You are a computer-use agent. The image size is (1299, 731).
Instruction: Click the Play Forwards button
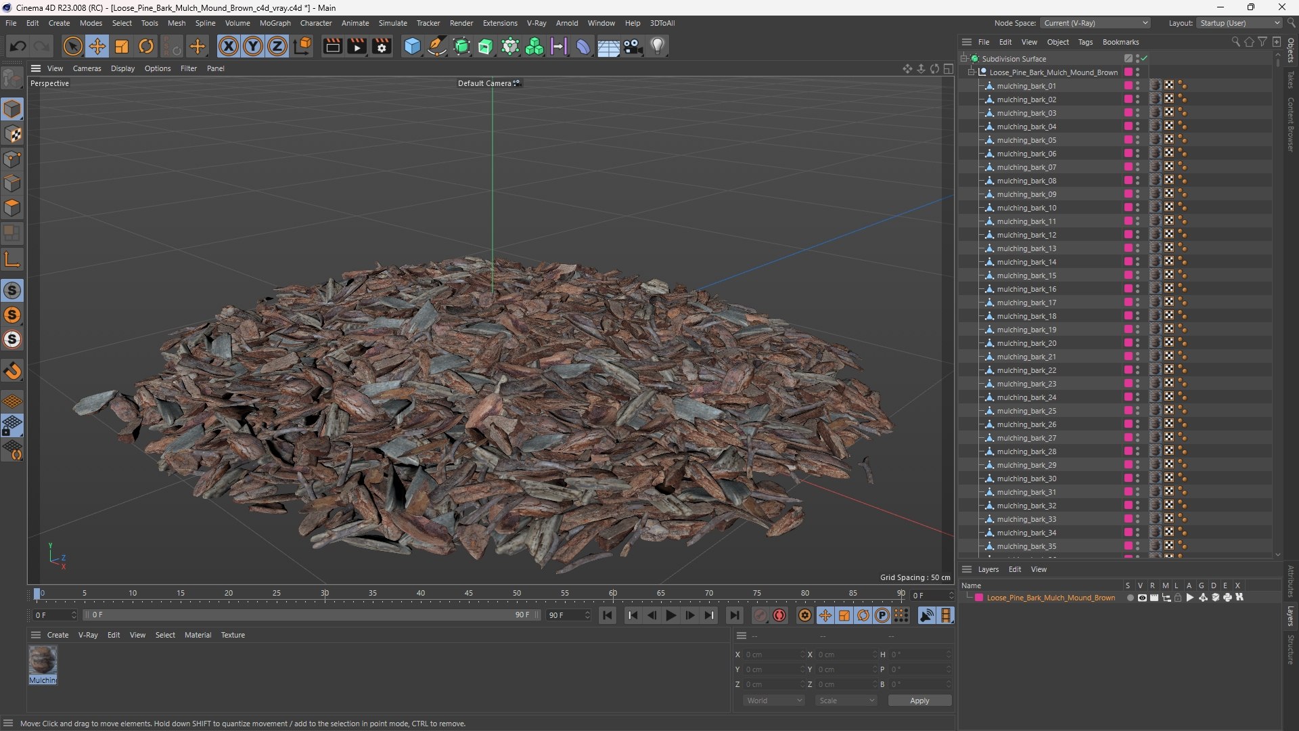pos(670,615)
